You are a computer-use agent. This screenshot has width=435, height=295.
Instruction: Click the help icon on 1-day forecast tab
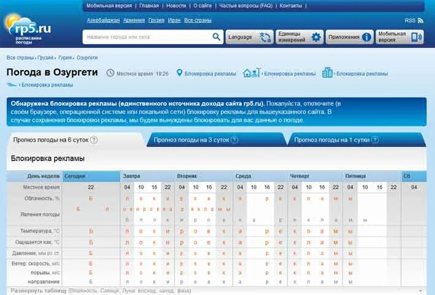point(375,140)
